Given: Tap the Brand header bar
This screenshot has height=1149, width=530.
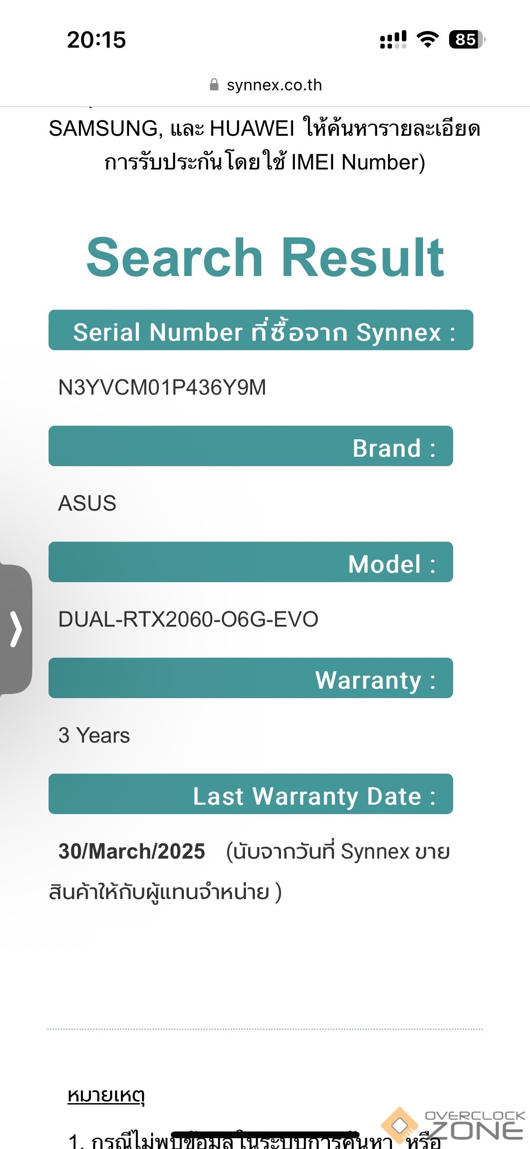Looking at the screenshot, I should pyautogui.click(x=250, y=446).
